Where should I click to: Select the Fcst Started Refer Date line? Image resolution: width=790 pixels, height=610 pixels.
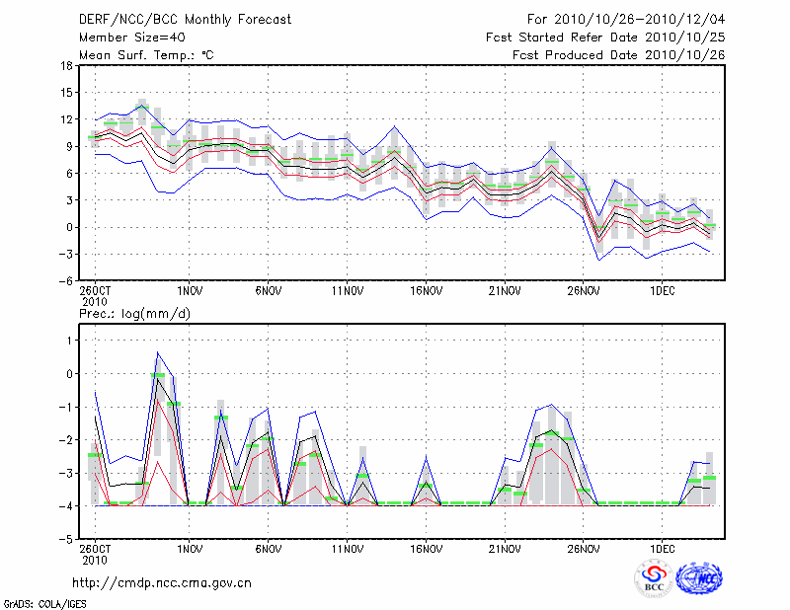pos(605,38)
